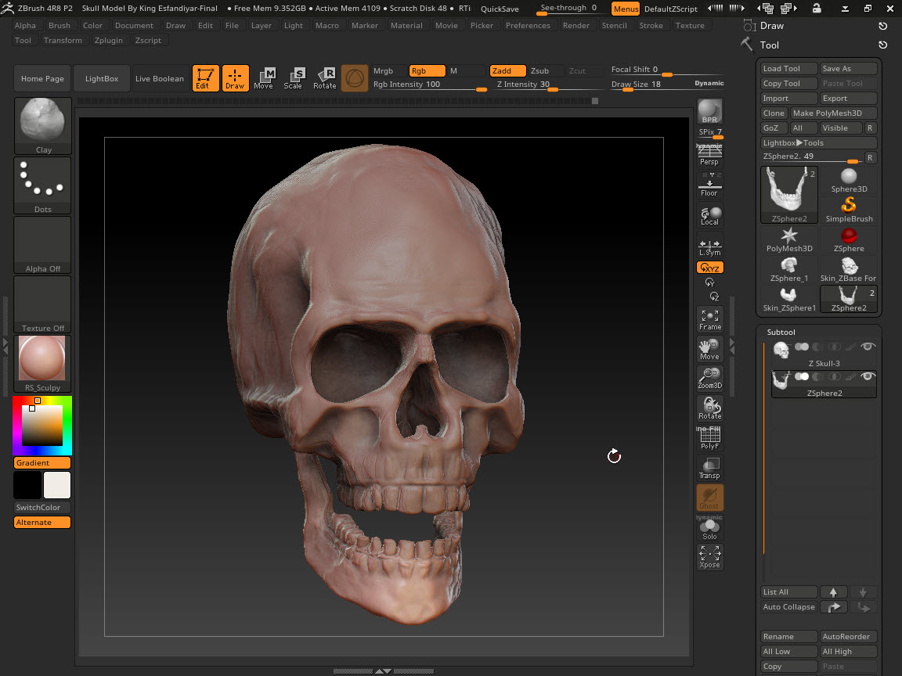Switch to Scale transform mode

click(x=294, y=78)
